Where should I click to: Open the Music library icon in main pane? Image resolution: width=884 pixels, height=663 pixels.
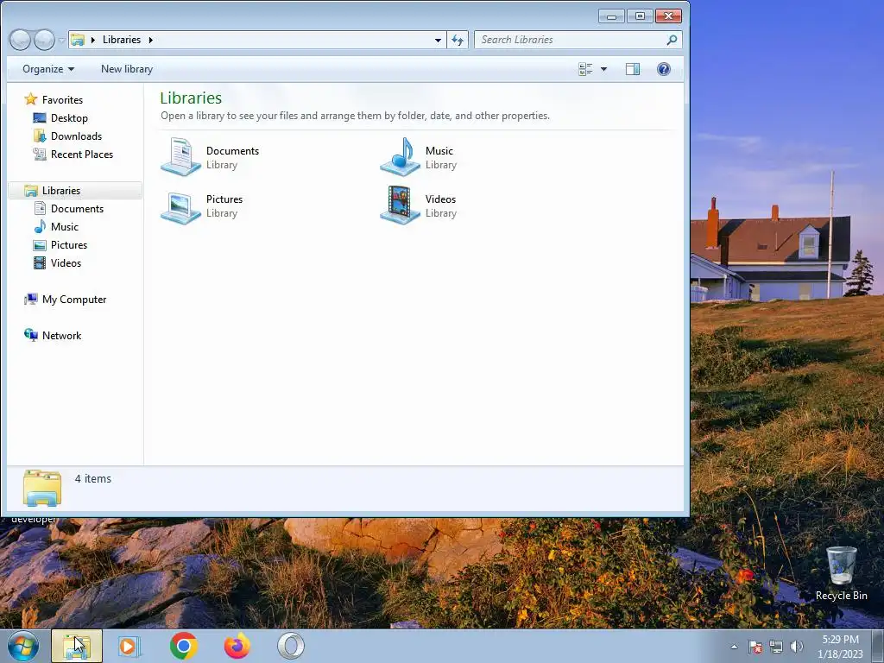point(401,157)
